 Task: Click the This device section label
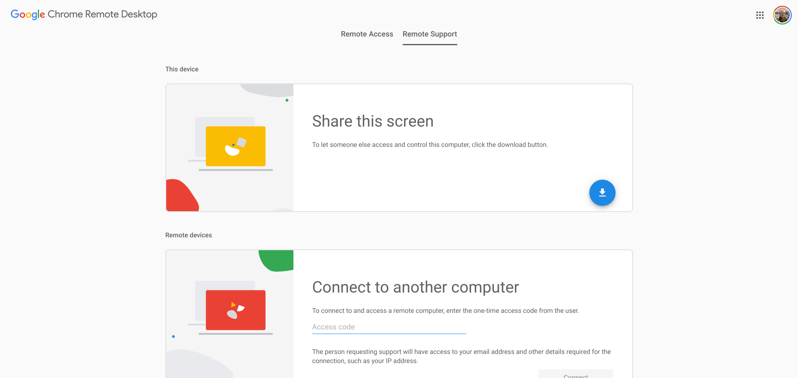coord(182,69)
